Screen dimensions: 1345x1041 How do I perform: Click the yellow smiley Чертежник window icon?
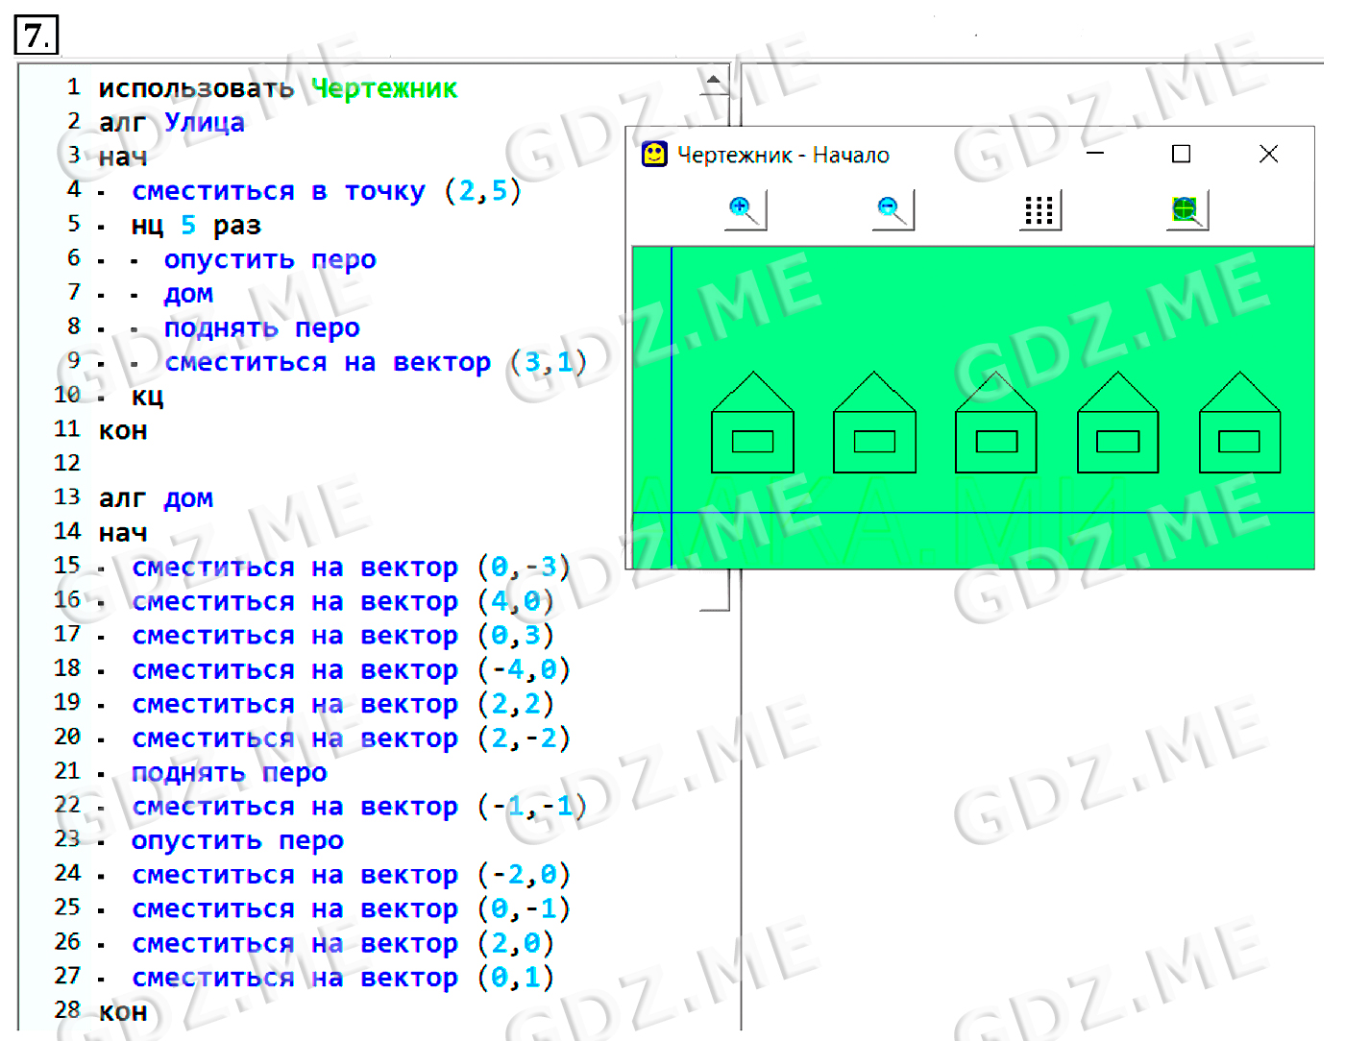coord(654,155)
